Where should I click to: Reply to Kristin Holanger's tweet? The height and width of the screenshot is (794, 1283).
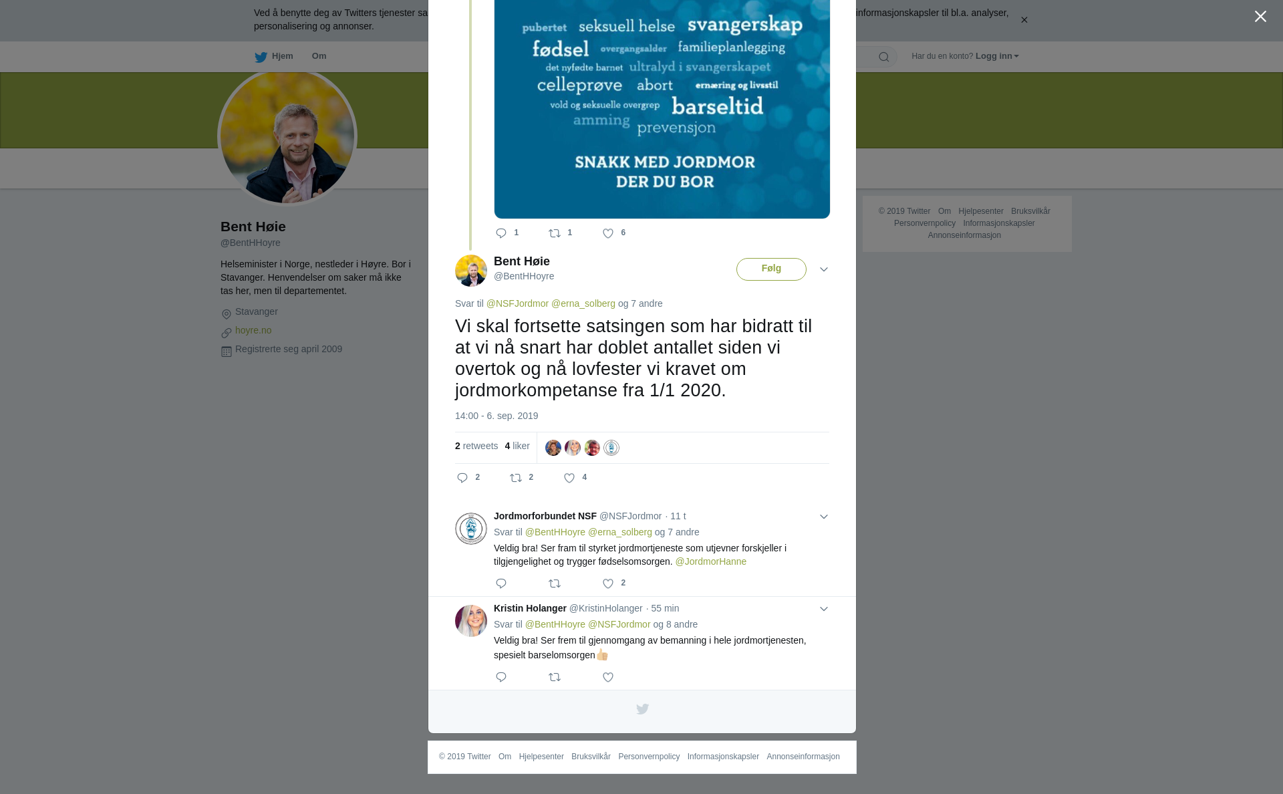coord(501,677)
